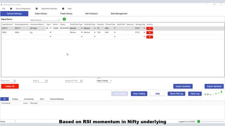The height and width of the screenshot is (126, 225).
Task: Expand the ExitOrderType dropdown in SBIN row
Action: [x=95, y=33]
